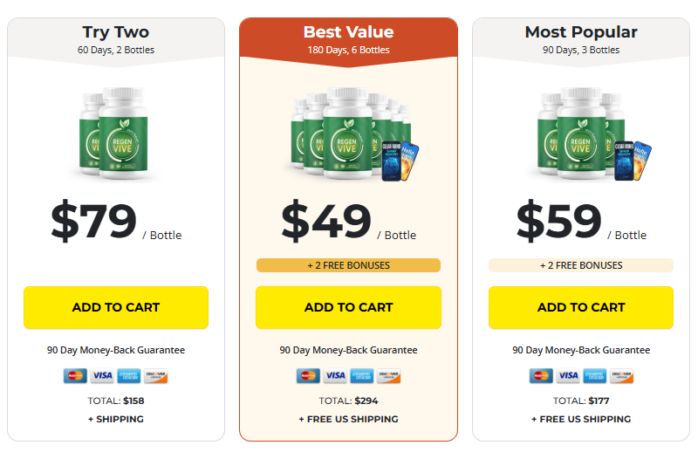Click Mastercard icon in Try Two card
This screenshot has height=459, width=698.
75,376
